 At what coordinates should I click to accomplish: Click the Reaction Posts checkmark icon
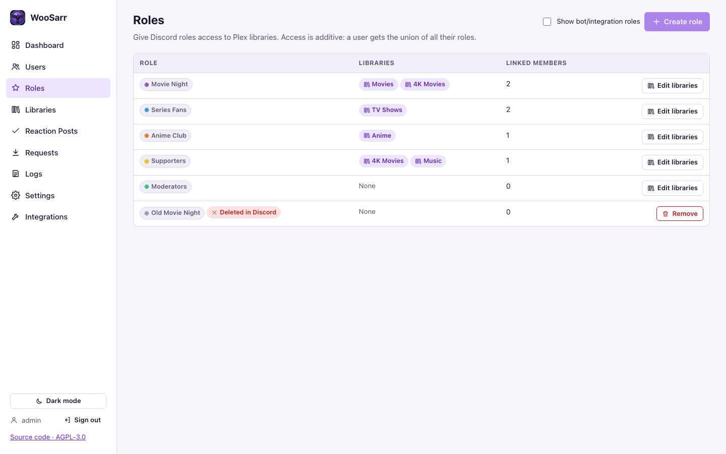pos(16,131)
